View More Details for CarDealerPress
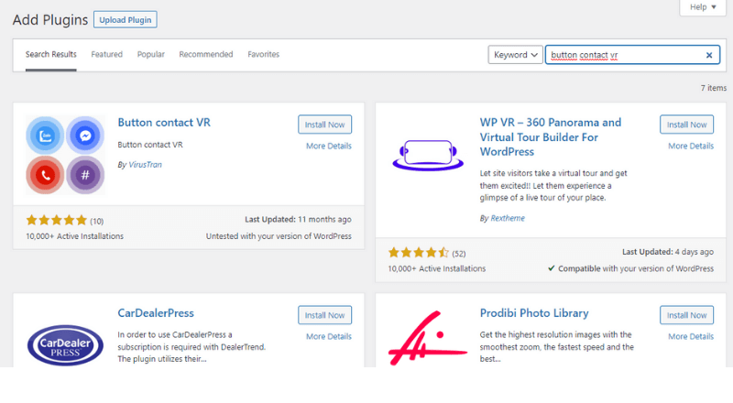 pos(329,337)
